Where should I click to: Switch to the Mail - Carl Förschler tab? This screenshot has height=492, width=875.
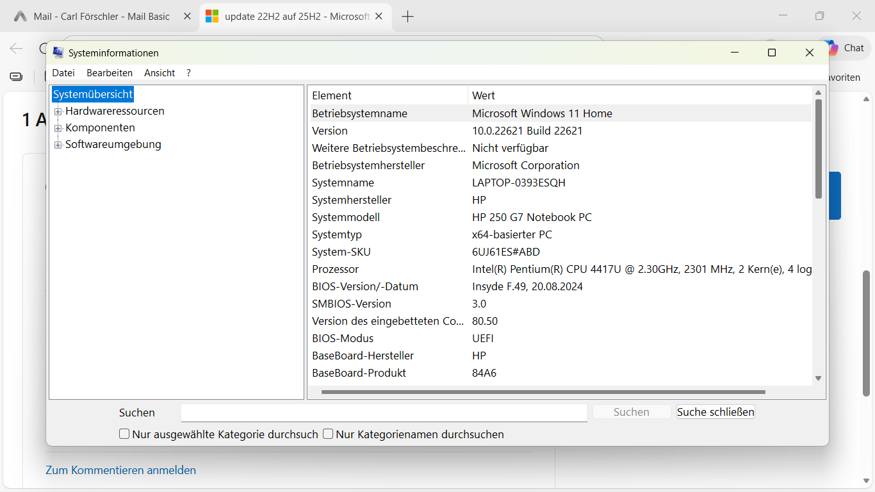point(102,17)
